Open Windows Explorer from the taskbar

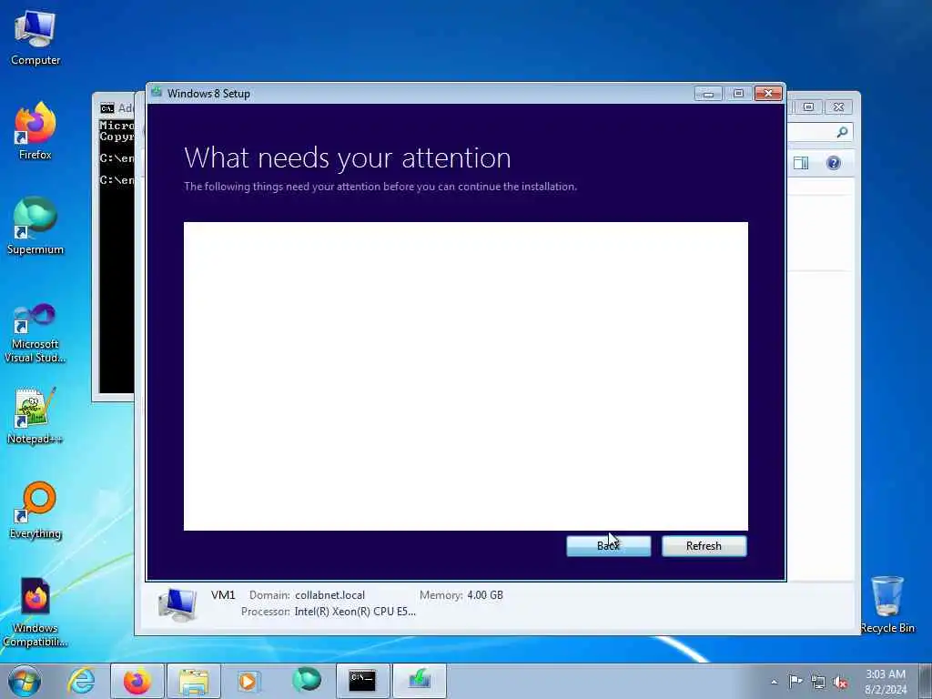point(194,681)
